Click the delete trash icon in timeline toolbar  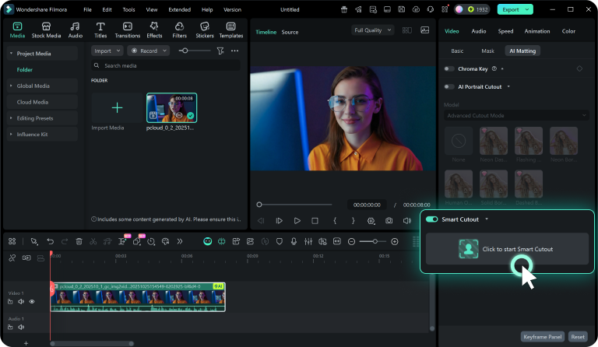[x=79, y=242]
